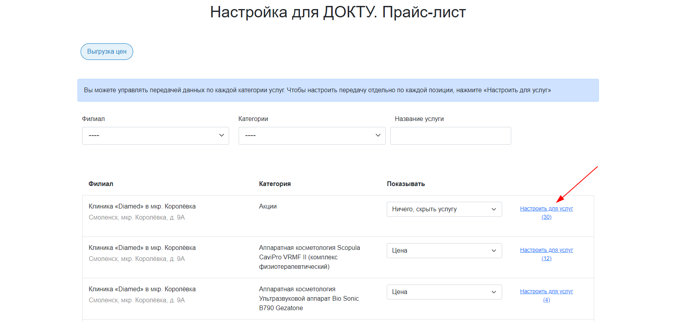
Task: Open Настроить для услуг (4) link
Action: (x=546, y=296)
